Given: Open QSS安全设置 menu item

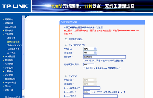Looking at the screenshot, I should click(x=10, y=27).
